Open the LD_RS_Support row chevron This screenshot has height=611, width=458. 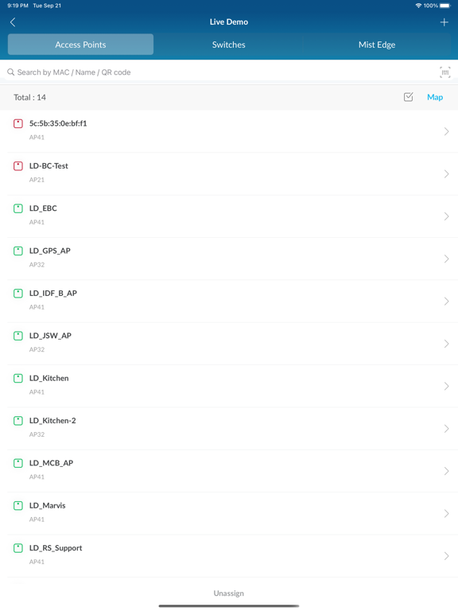tap(446, 556)
